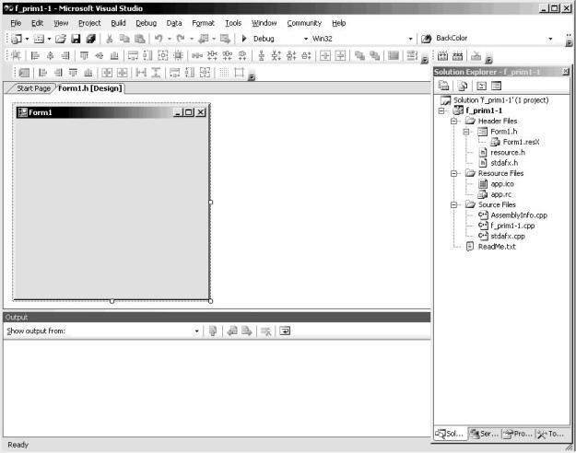576x453 pixels.
Task: Click Make Same Size in the Layout toolbar
Action: point(163,55)
